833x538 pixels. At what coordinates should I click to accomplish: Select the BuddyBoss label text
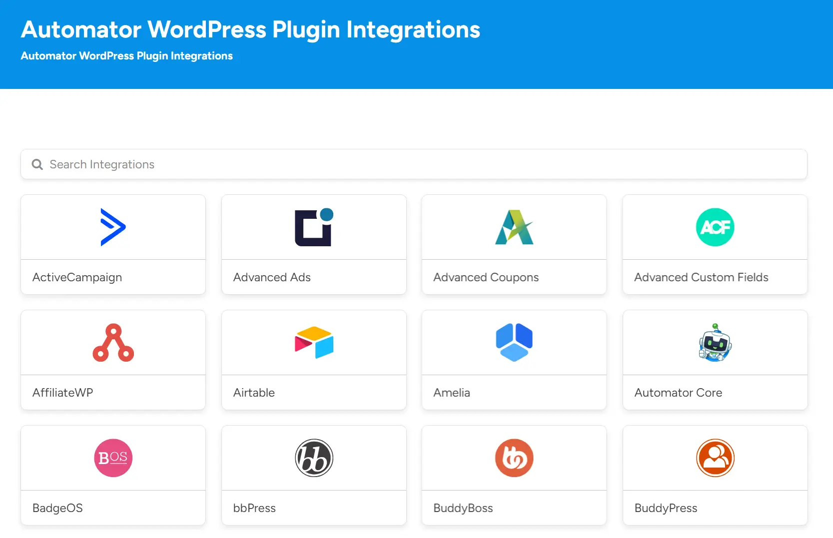pos(463,508)
